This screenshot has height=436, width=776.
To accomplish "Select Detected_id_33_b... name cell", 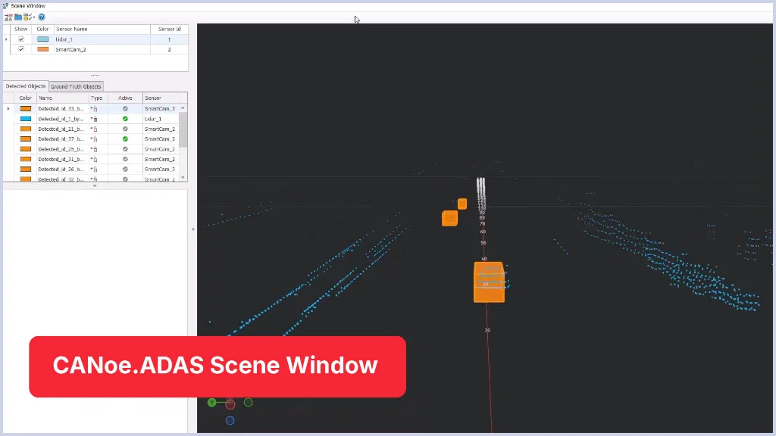I will (x=63, y=109).
